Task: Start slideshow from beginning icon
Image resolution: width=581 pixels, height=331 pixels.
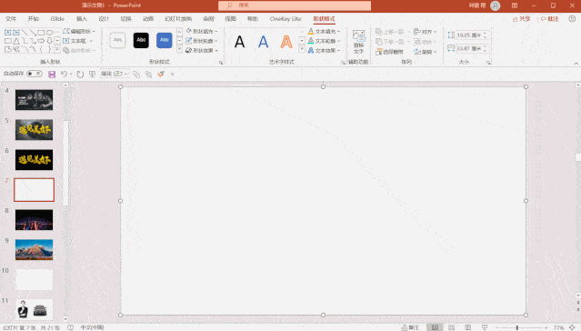Action: pos(92,75)
